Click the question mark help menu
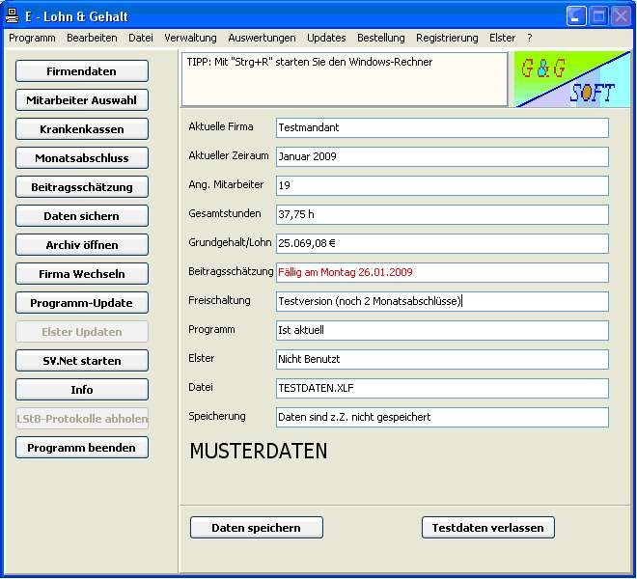The image size is (637, 579). pos(529,38)
